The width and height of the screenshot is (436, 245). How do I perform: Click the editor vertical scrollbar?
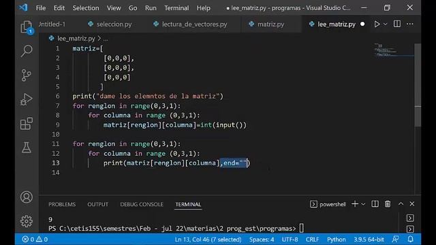click(418, 85)
